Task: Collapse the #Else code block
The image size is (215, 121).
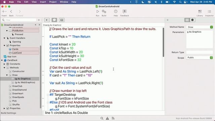Action: [48, 102]
